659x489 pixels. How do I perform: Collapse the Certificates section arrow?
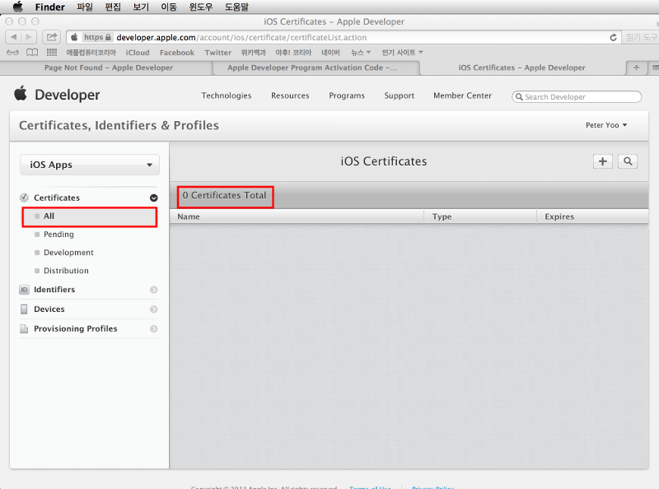154,198
